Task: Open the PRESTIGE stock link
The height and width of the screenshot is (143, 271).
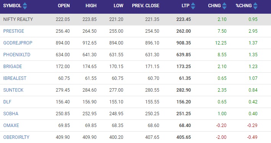Action: click(14, 31)
